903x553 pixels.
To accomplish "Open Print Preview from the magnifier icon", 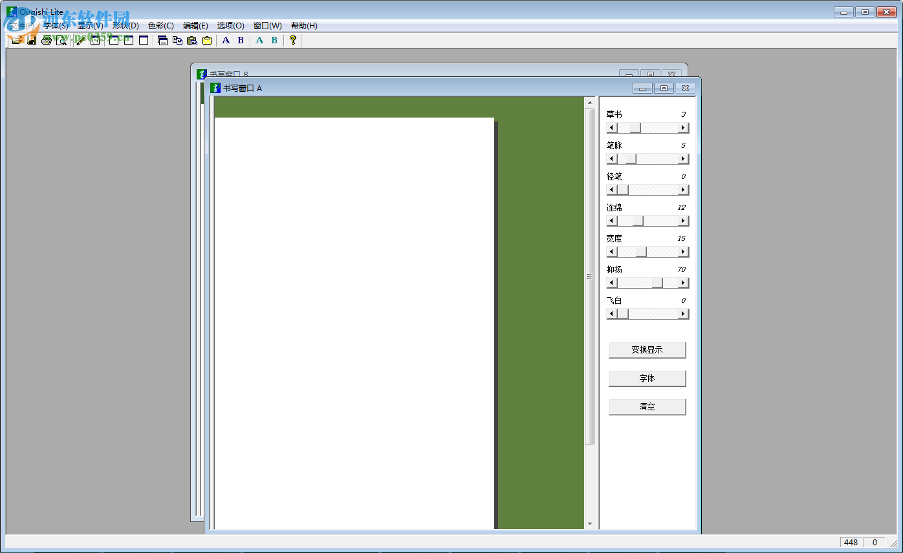I will click(61, 41).
